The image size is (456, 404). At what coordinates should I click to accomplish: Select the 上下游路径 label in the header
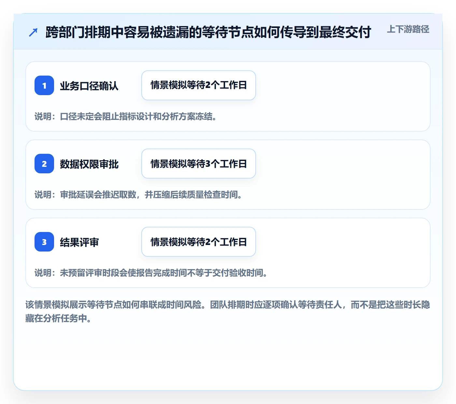pyautogui.click(x=408, y=29)
